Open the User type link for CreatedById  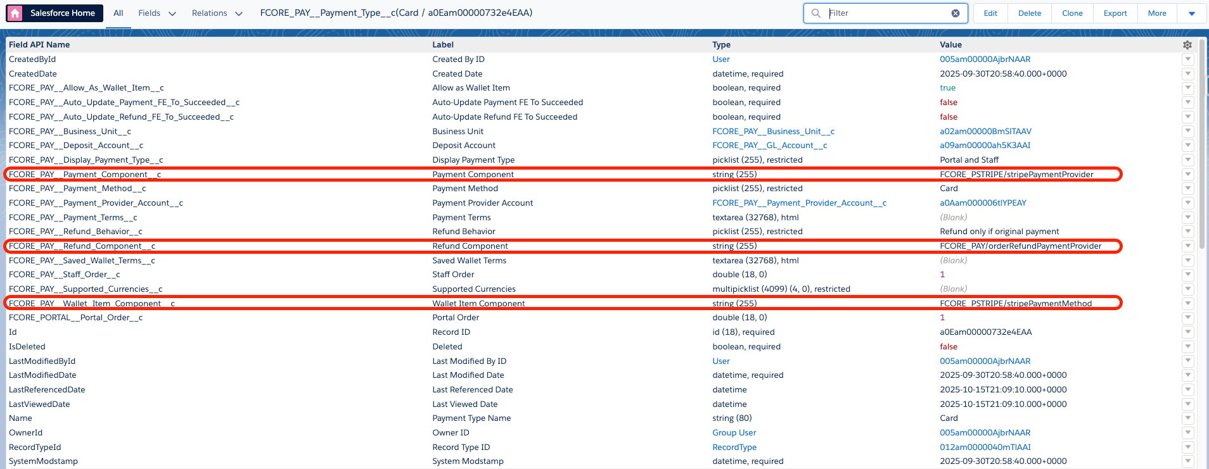pos(721,59)
